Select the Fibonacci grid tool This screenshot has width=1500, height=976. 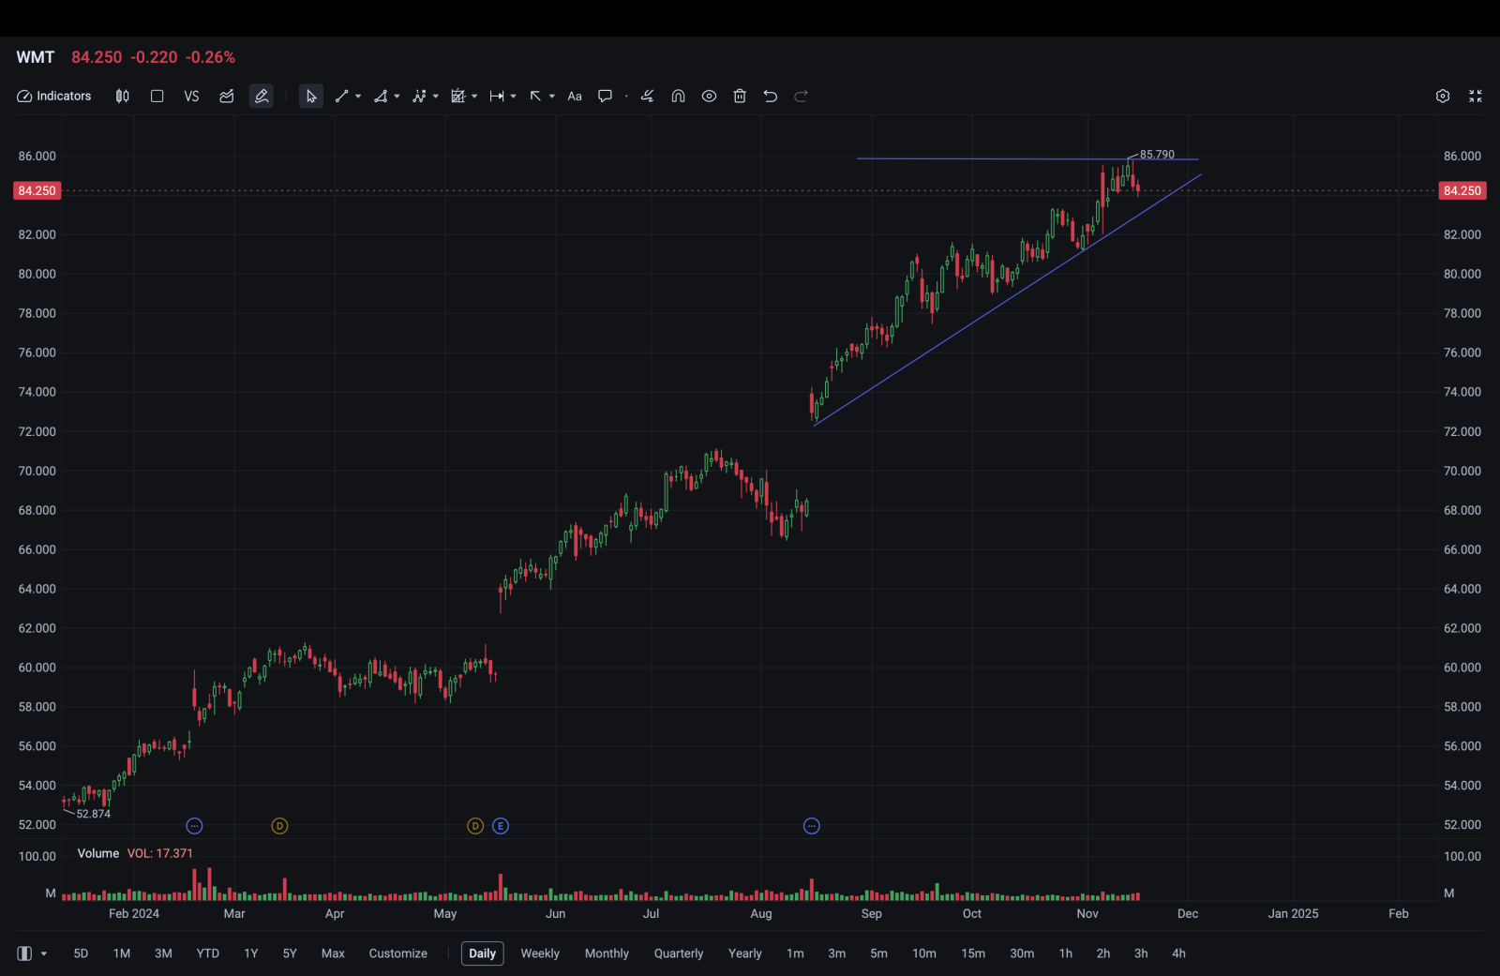(458, 96)
